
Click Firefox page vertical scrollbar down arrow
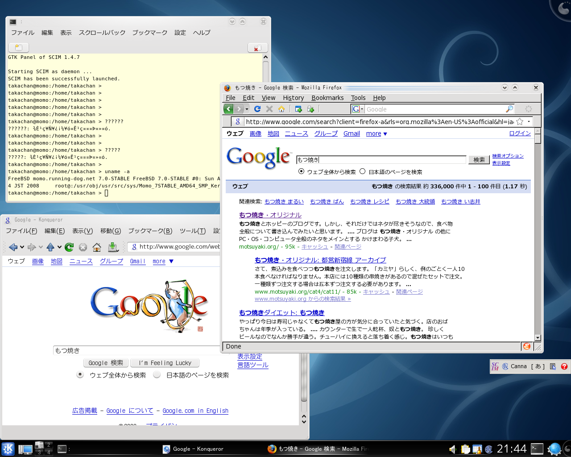tap(538, 338)
